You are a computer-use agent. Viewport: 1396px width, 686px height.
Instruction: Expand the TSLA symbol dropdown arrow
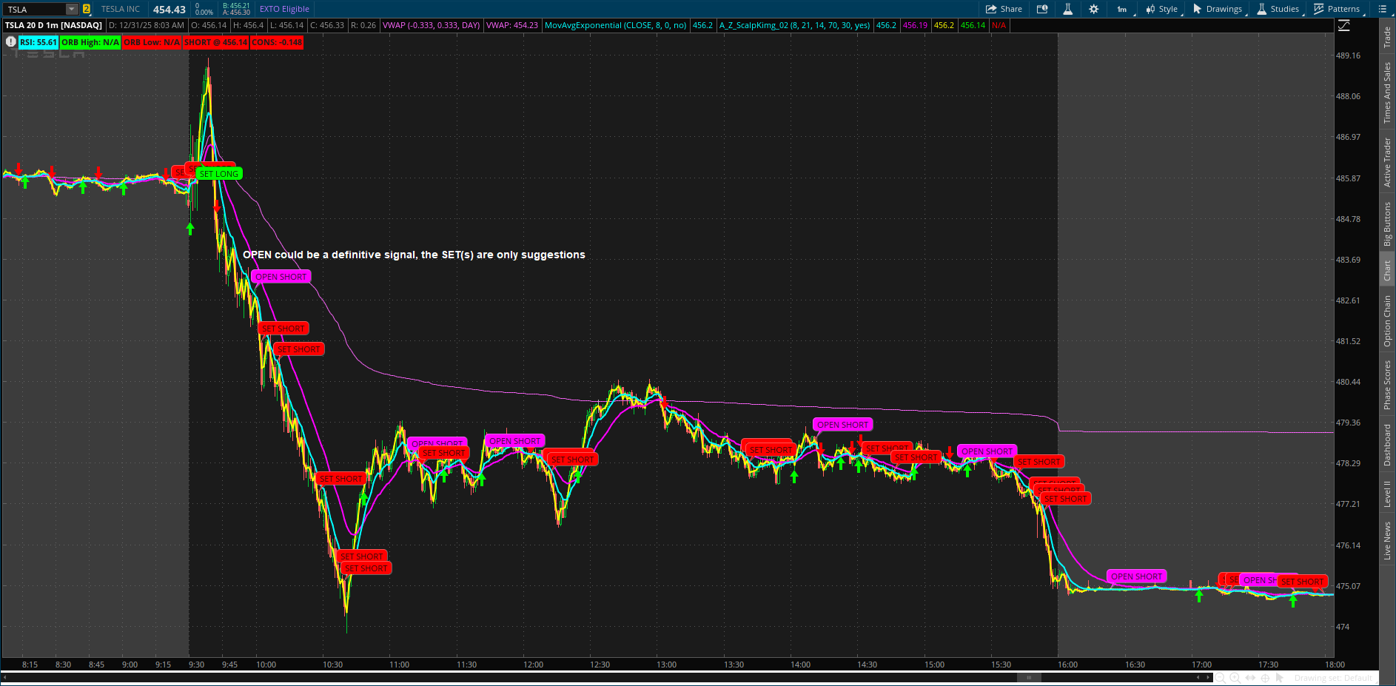tap(71, 9)
